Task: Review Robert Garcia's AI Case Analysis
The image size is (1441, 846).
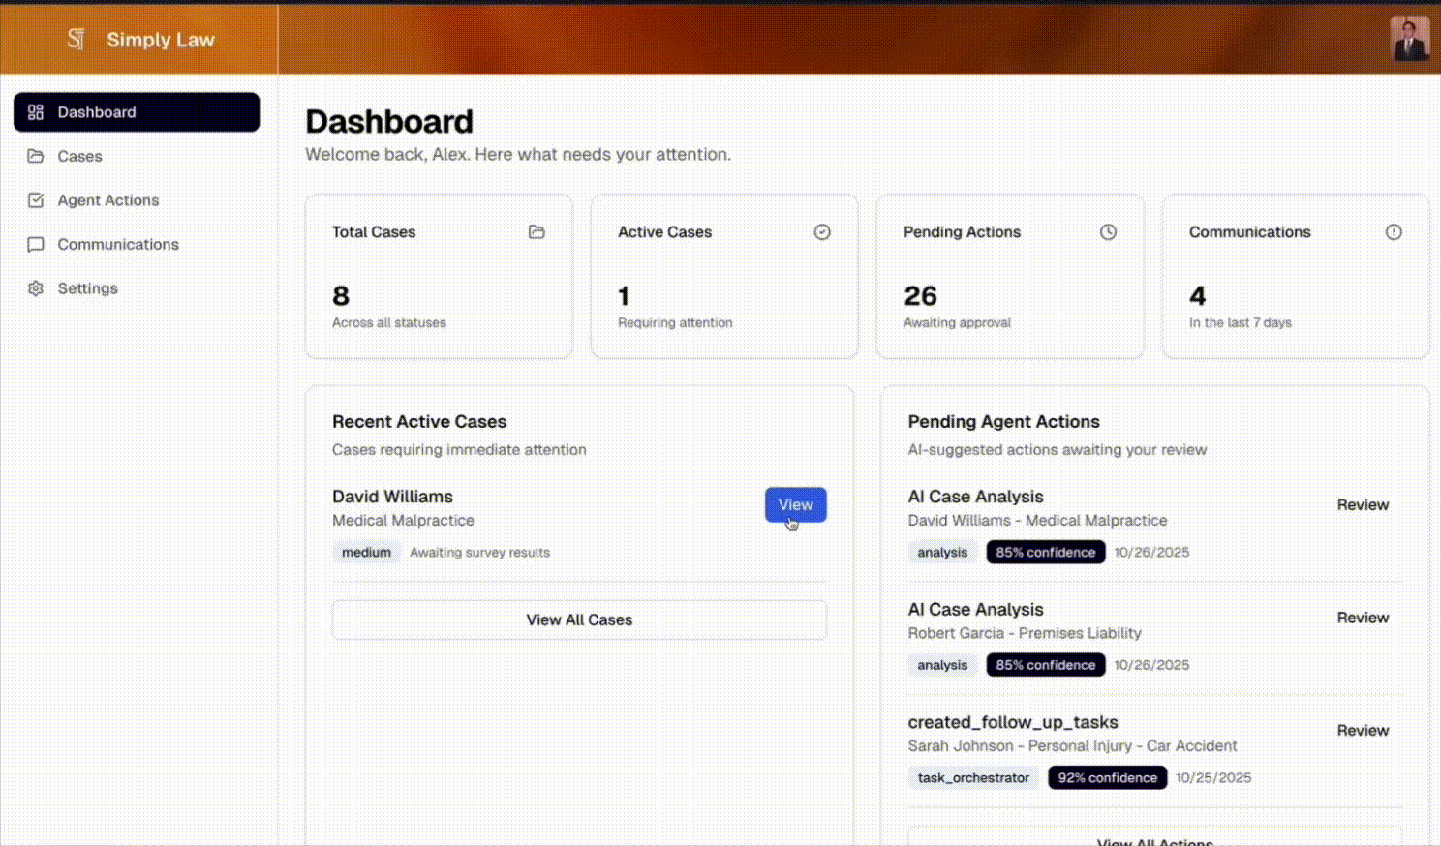Action: coord(1362,618)
